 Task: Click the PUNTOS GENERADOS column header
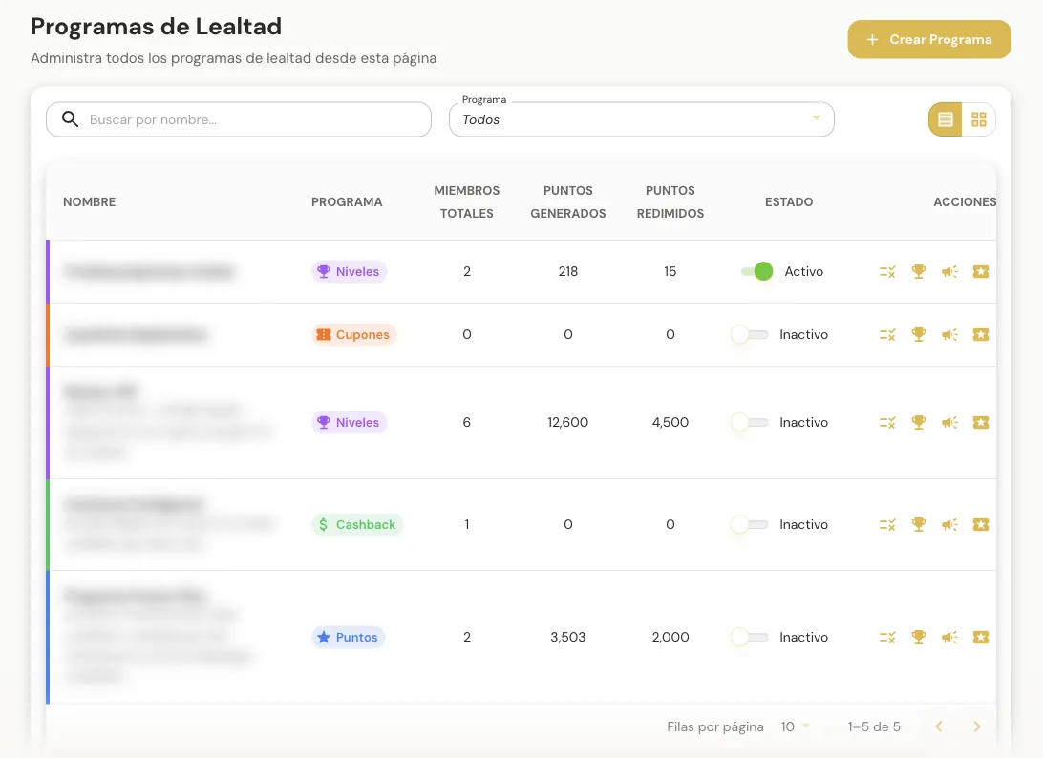click(x=568, y=202)
